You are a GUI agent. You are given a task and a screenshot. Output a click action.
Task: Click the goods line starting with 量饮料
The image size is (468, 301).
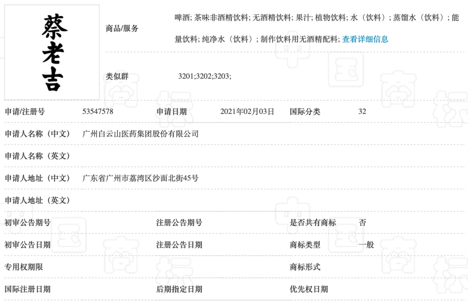257,39
